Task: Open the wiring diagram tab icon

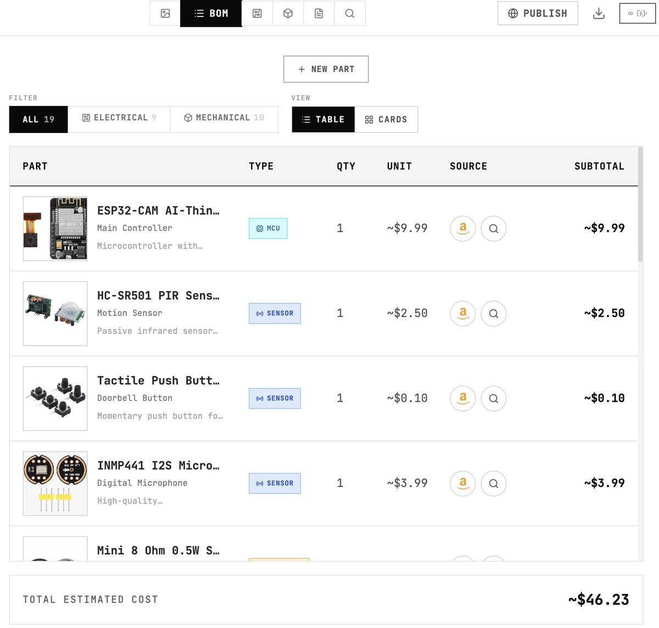Action: pos(257,13)
